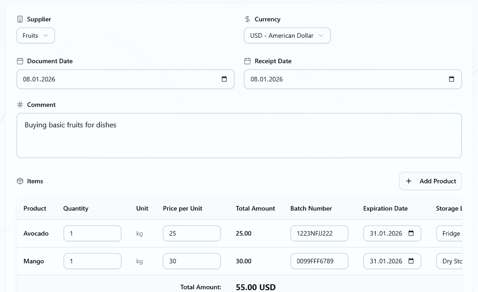Open the calendar picker inside Receipt Date field
The height and width of the screenshot is (292, 478).
pyautogui.click(x=451, y=79)
